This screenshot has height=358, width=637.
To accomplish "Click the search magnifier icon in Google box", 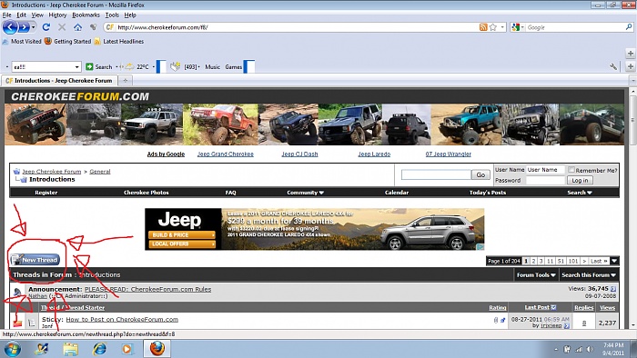I will [629, 27].
